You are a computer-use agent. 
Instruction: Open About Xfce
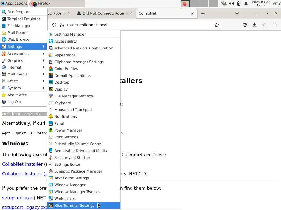[24, 95]
